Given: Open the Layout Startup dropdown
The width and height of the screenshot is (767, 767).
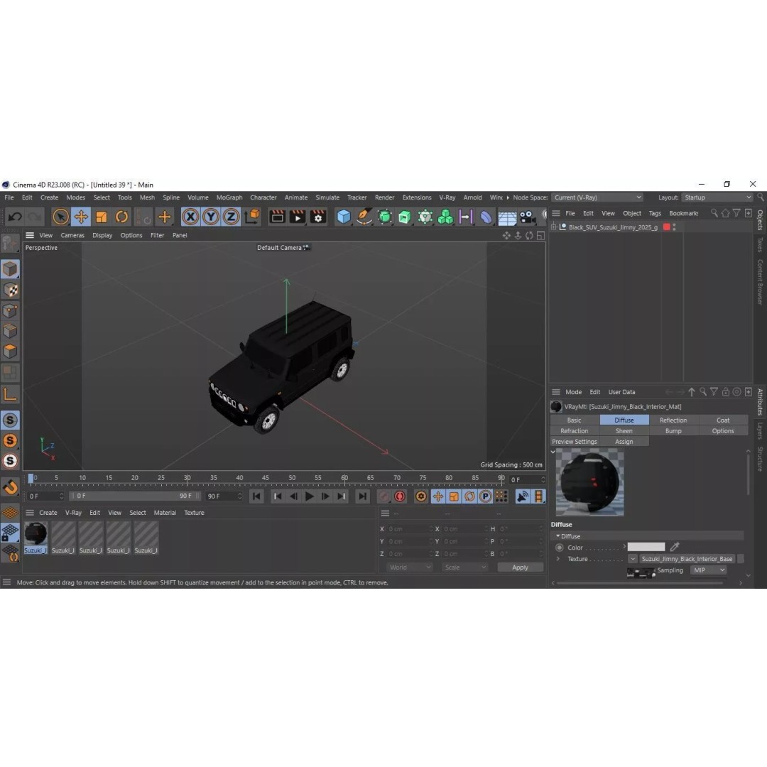Looking at the screenshot, I should (717, 197).
